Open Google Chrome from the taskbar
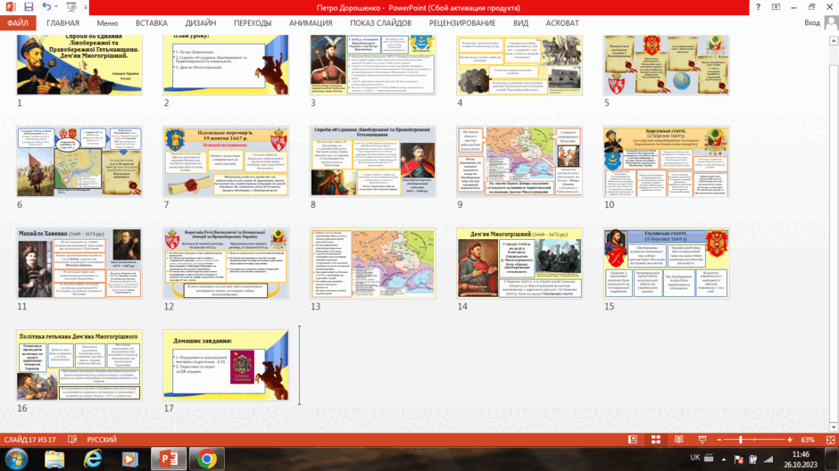Viewport: 839px width, 471px height. [x=206, y=459]
